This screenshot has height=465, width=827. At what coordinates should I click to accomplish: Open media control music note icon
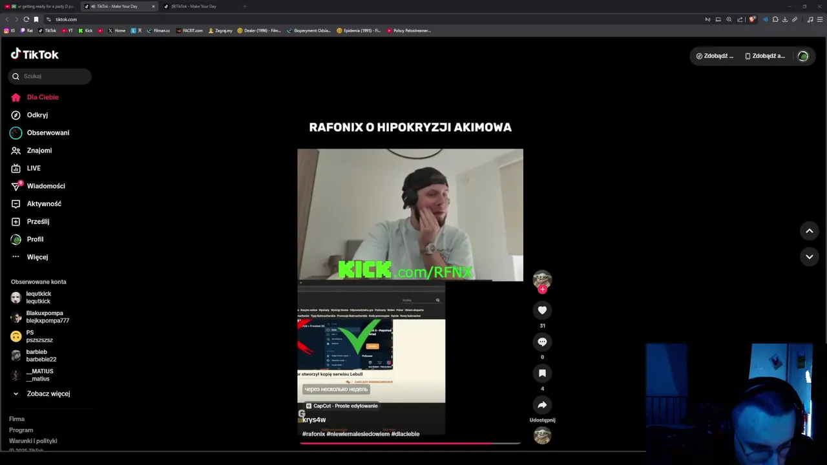810,19
